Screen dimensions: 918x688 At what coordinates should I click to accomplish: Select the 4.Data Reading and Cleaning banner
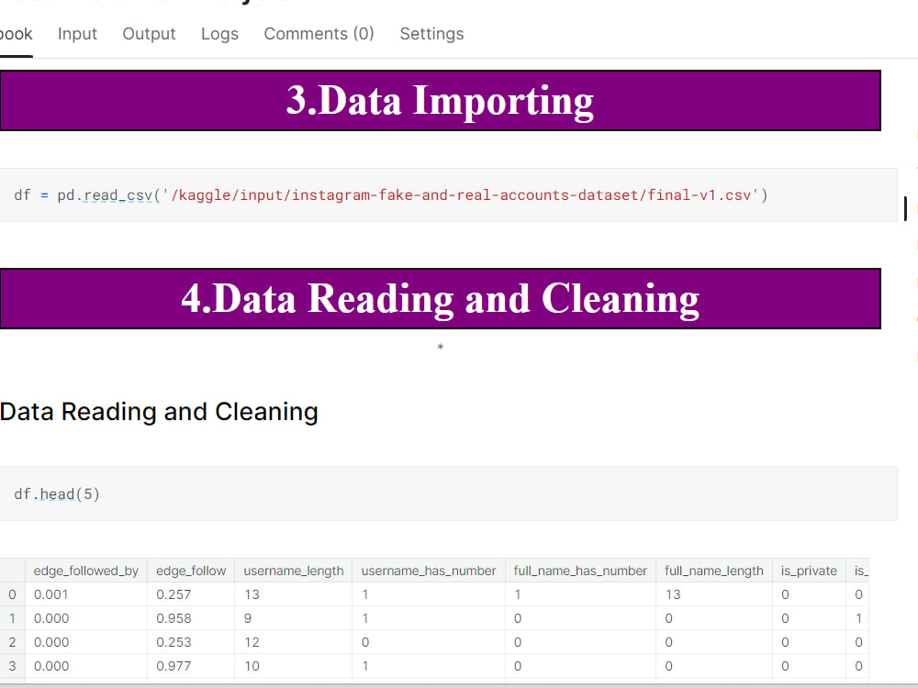pos(441,298)
